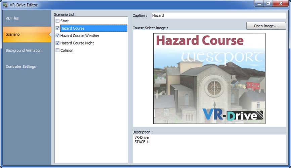Maximize the VR-Drive Editor window
The width and height of the screenshot is (291, 168).
tap(268, 3)
